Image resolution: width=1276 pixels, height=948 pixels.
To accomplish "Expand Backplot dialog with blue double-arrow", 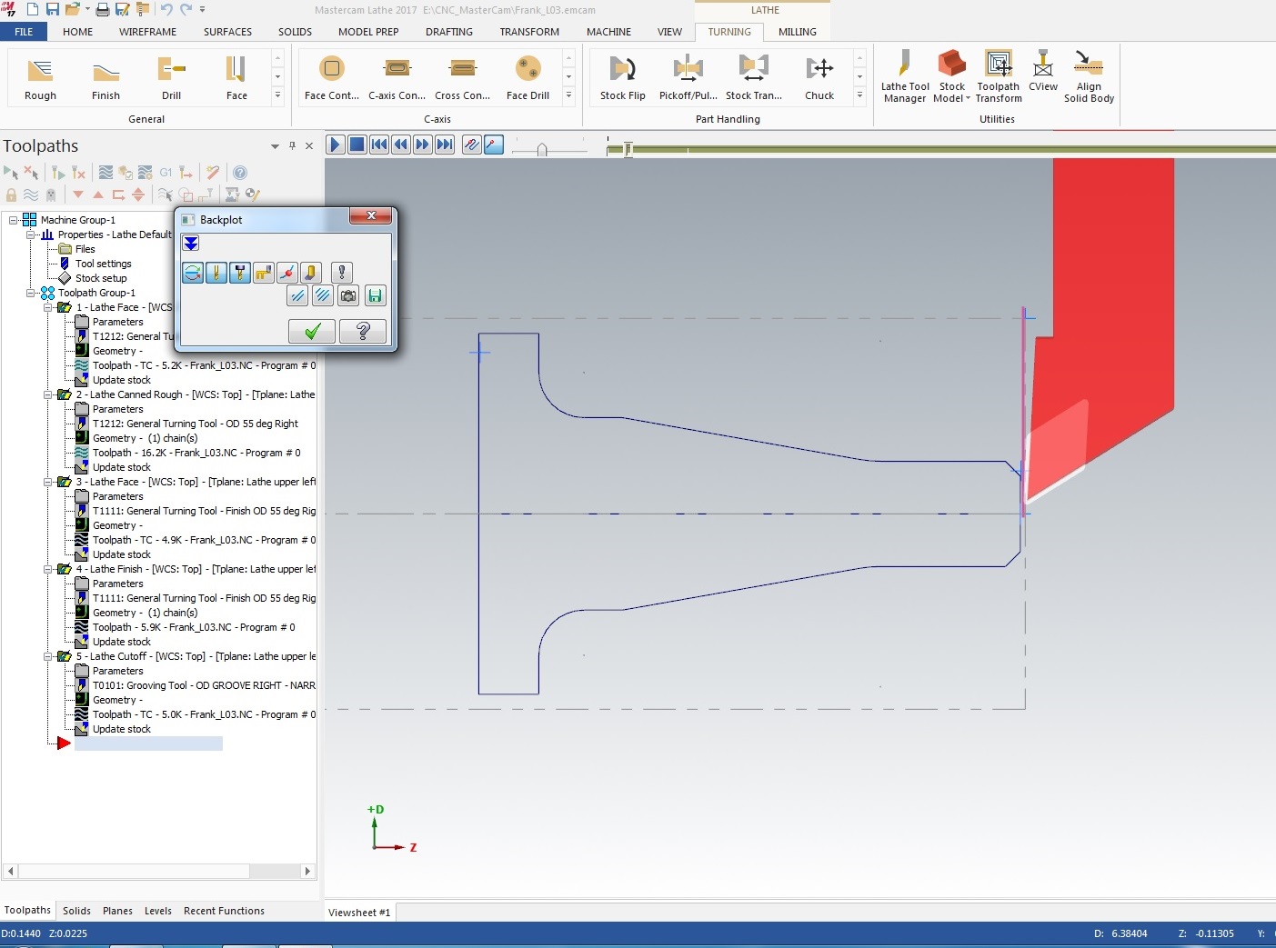I will (x=190, y=243).
